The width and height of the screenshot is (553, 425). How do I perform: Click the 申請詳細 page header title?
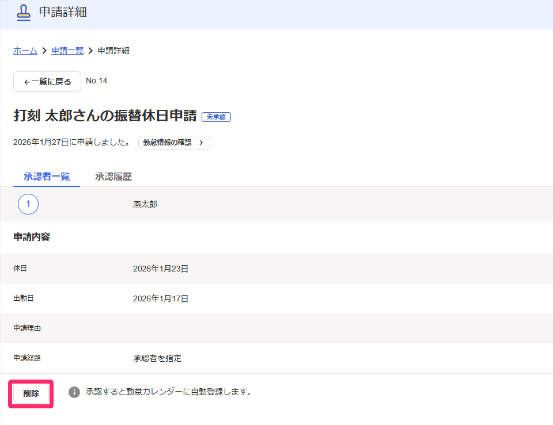click(x=63, y=12)
